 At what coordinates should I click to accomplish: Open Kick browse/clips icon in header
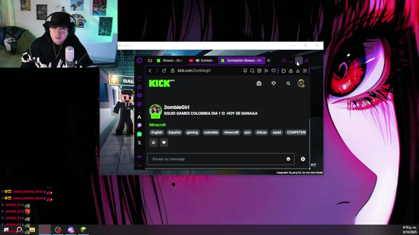(x=259, y=84)
